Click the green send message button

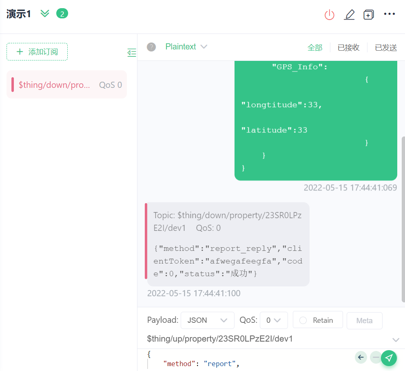point(389,358)
